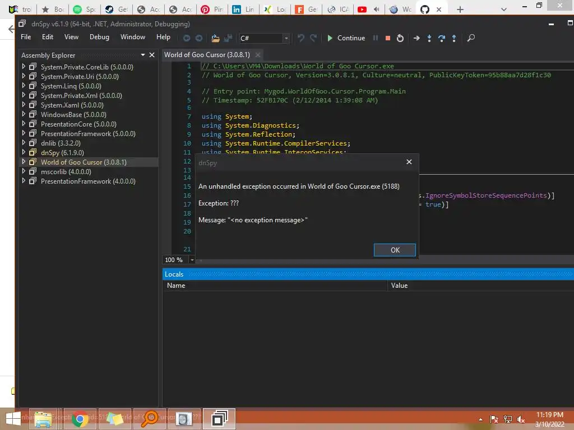574x430 pixels.
Task: Switch to dnSpy taskbar button
Action: [219, 419]
